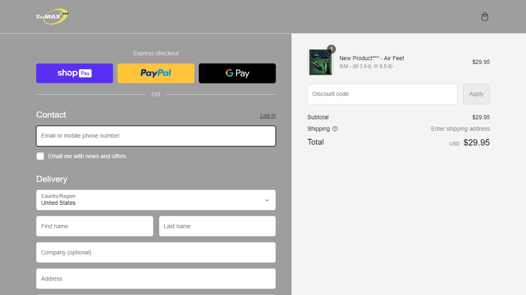
Task: Click the First name field
Action: 95,226
